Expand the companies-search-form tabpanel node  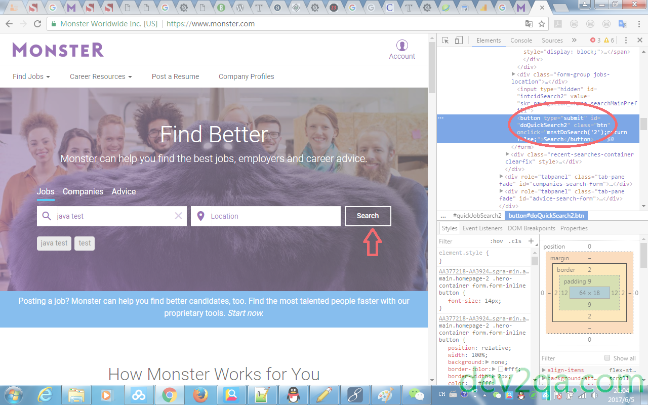pos(501,177)
